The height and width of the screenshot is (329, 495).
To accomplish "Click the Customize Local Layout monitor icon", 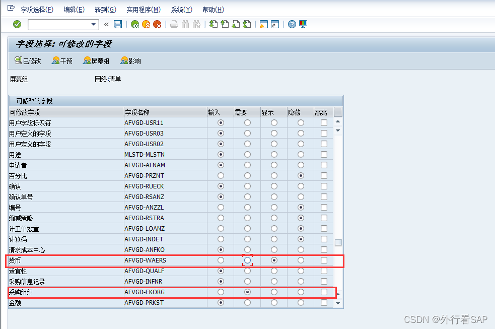I will pos(303,24).
